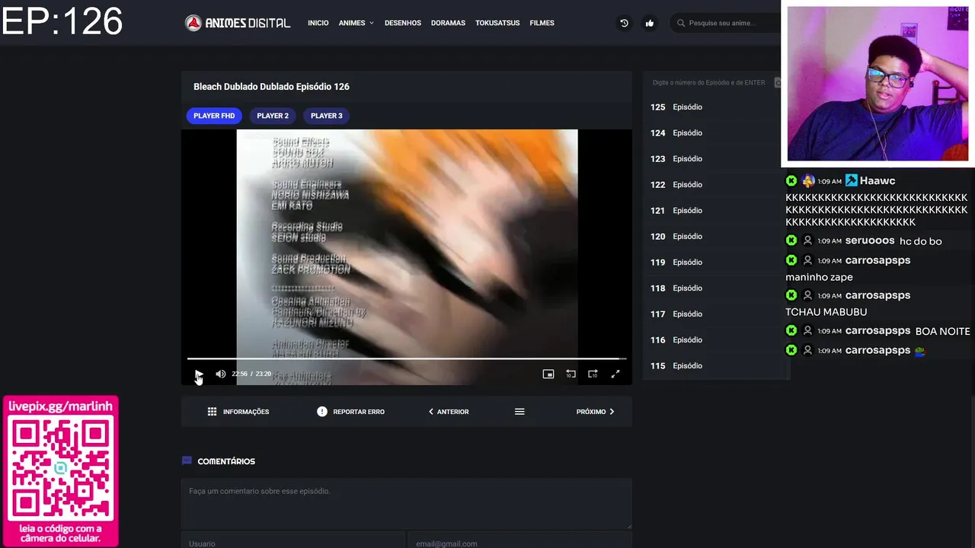This screenshot has height=548, width=975.
Task: Open the Filmes menu item
Action: coord(542,23)
